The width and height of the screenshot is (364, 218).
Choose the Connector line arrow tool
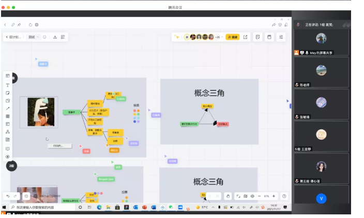8,108
